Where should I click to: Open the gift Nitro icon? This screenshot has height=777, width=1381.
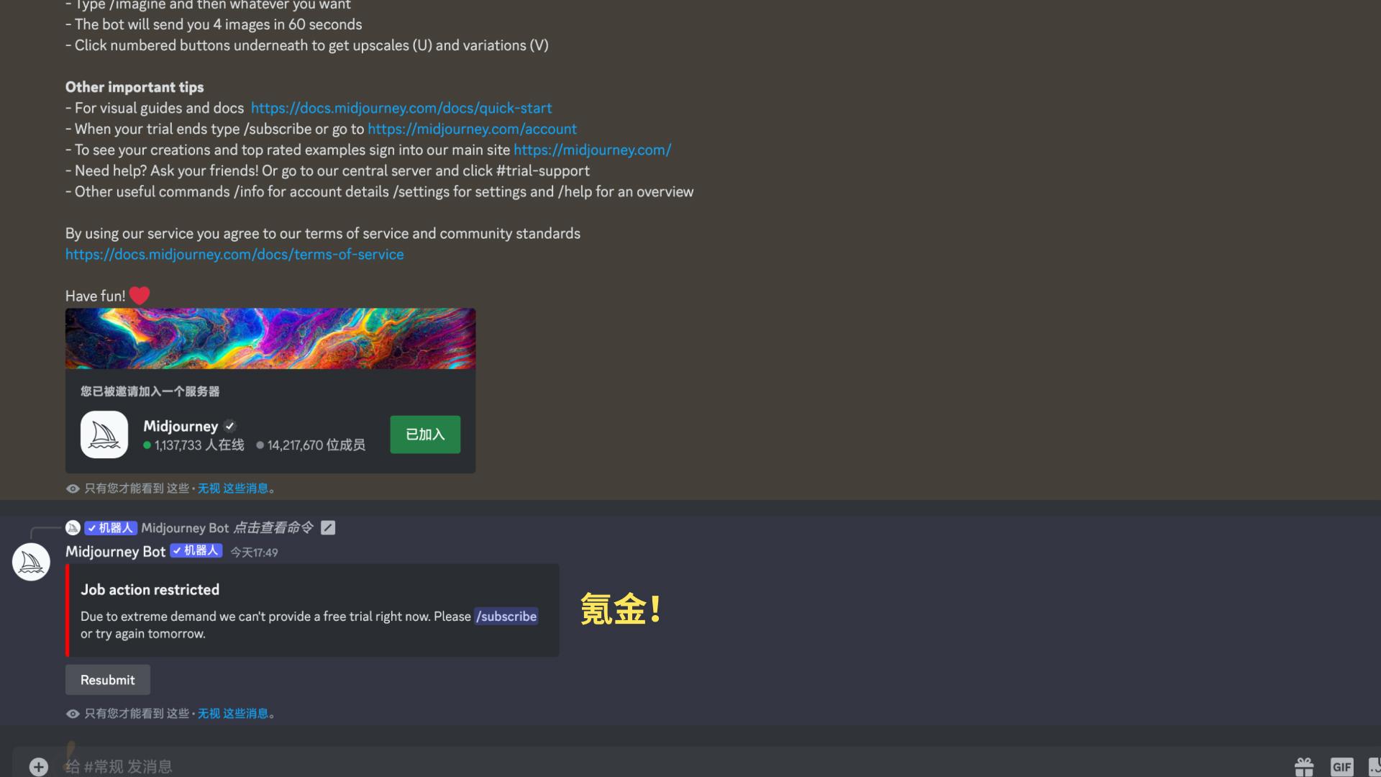(1304, 767)
